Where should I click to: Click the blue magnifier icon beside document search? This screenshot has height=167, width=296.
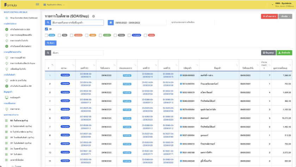[48, 22]
